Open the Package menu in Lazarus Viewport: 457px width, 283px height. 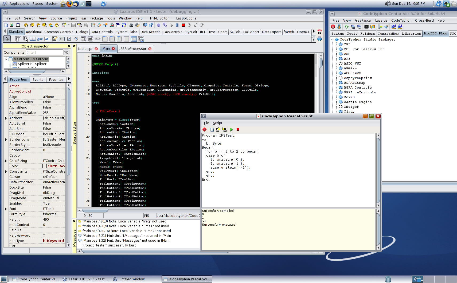tap(96, 18)
